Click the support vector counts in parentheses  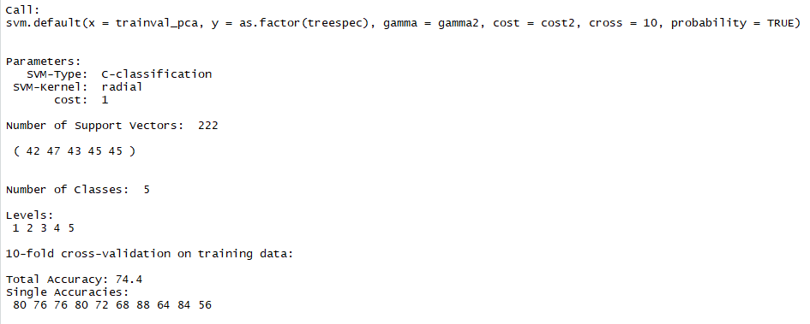(75, 151)
